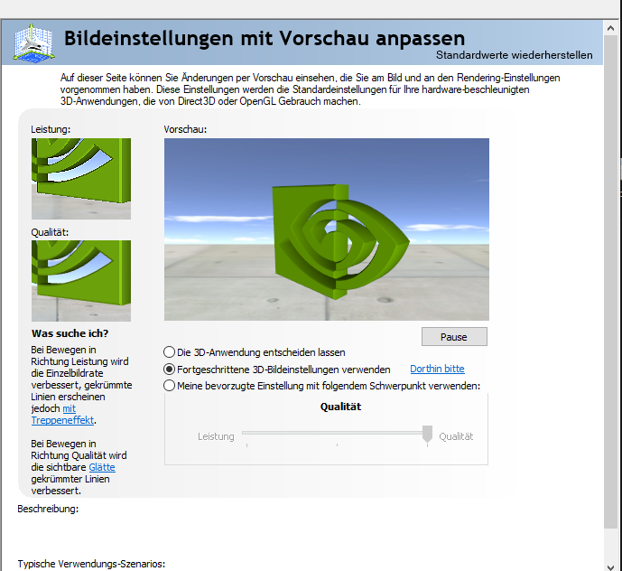Image resolution: width=622 pixels, height=571 pixels.
Task: Click the scrollbar up arrow
Action: (611, 28)
